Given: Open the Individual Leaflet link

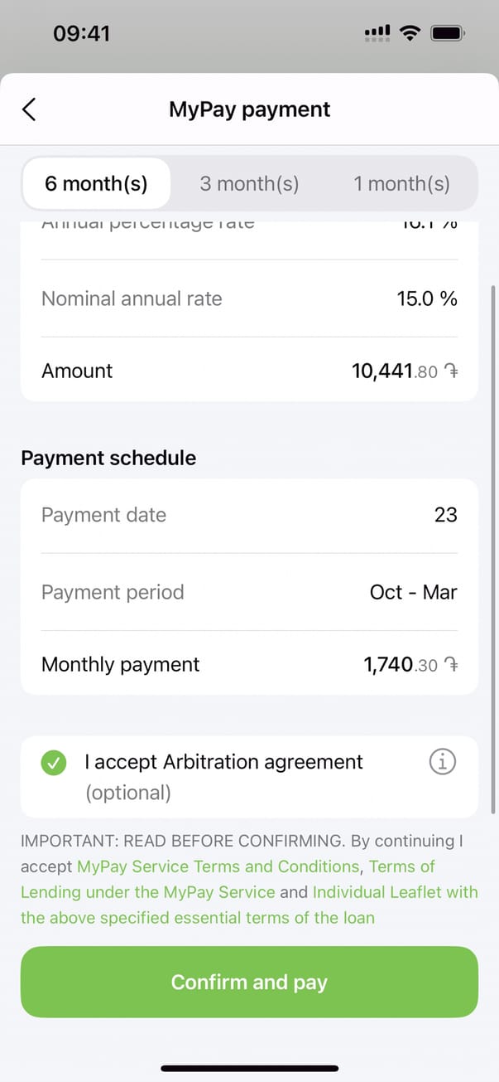Looking at the screenshot, I should pos(395,892).
